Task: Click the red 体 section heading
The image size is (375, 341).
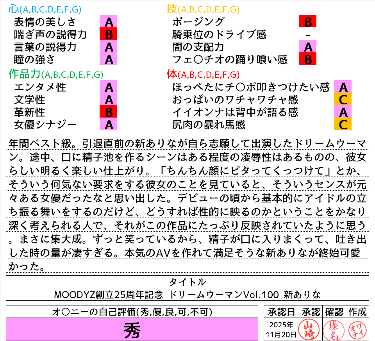Action: 172,74
